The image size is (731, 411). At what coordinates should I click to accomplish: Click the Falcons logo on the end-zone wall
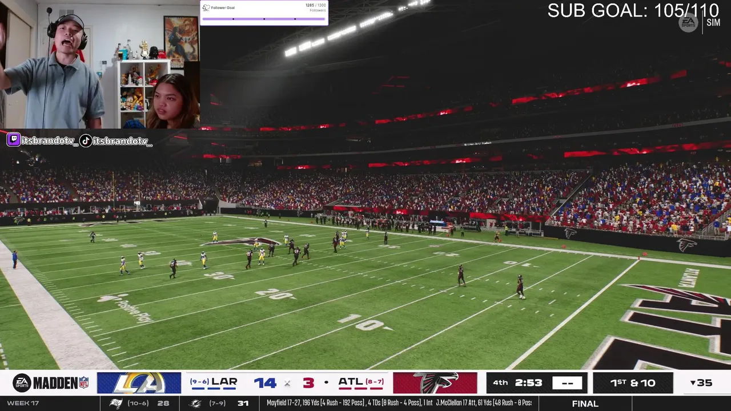686,245
